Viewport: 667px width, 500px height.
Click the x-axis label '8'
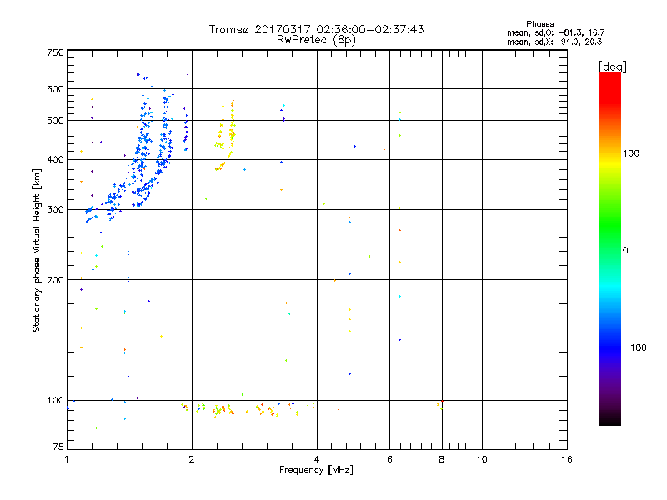click(442, 459)
